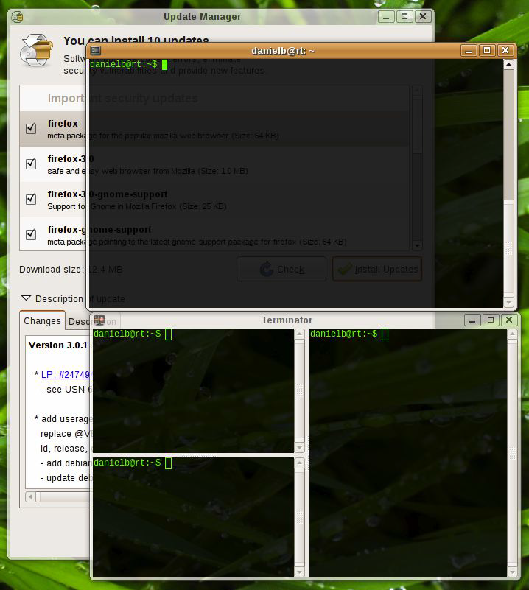Click the Check button in Update Manager
Image resolution: width=529 pixels, height=590 pixels.
point(281,269)
